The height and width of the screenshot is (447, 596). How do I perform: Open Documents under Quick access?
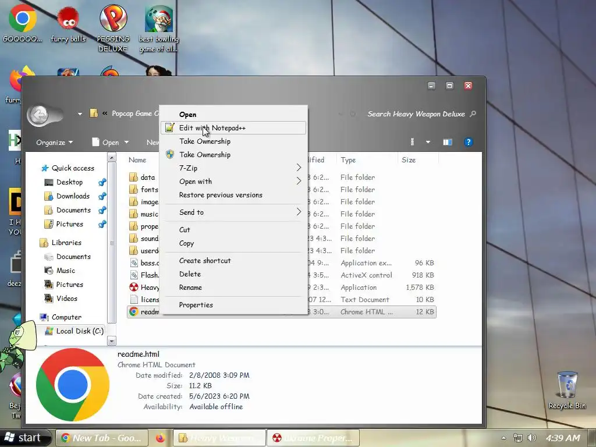point(69,210)
